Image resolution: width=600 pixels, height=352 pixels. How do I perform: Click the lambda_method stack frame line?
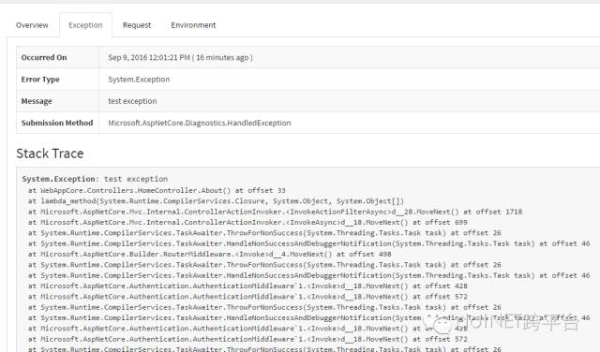(x=216, y=201)
